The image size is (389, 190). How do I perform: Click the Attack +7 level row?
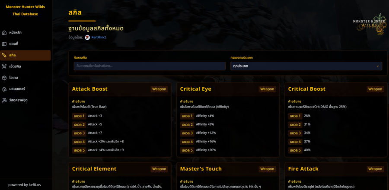(95, 133)
